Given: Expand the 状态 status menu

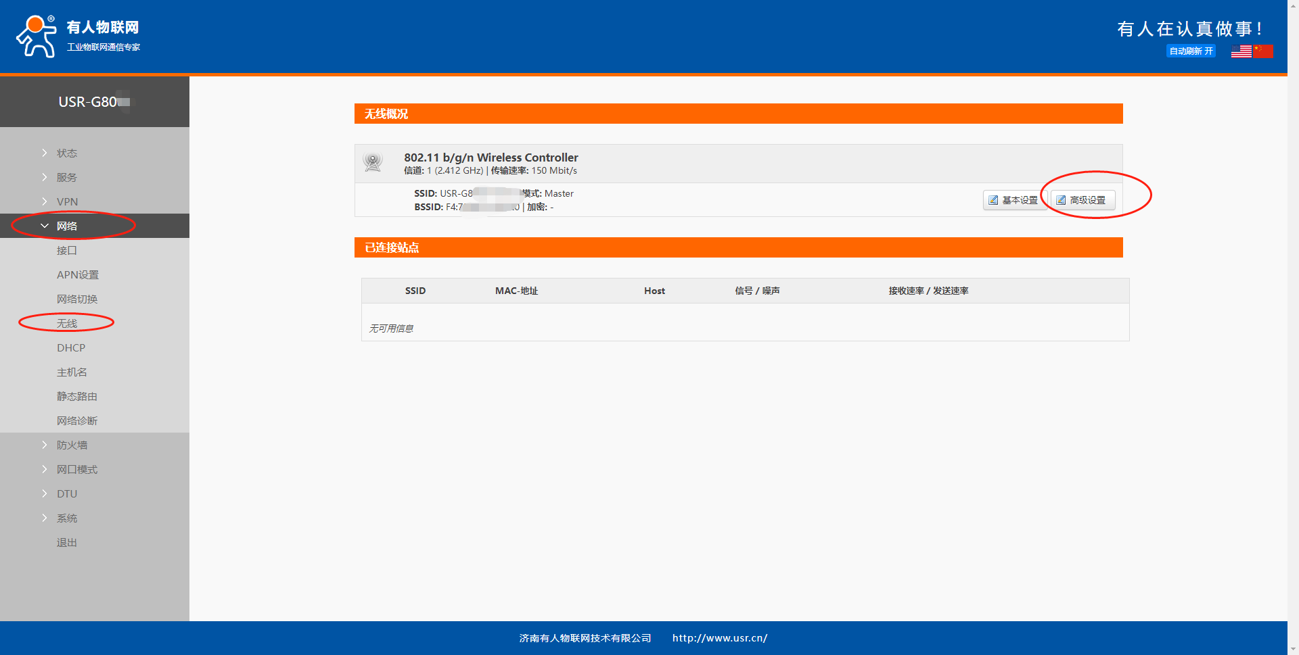Looking at the screenshot, I should point(66,153).
